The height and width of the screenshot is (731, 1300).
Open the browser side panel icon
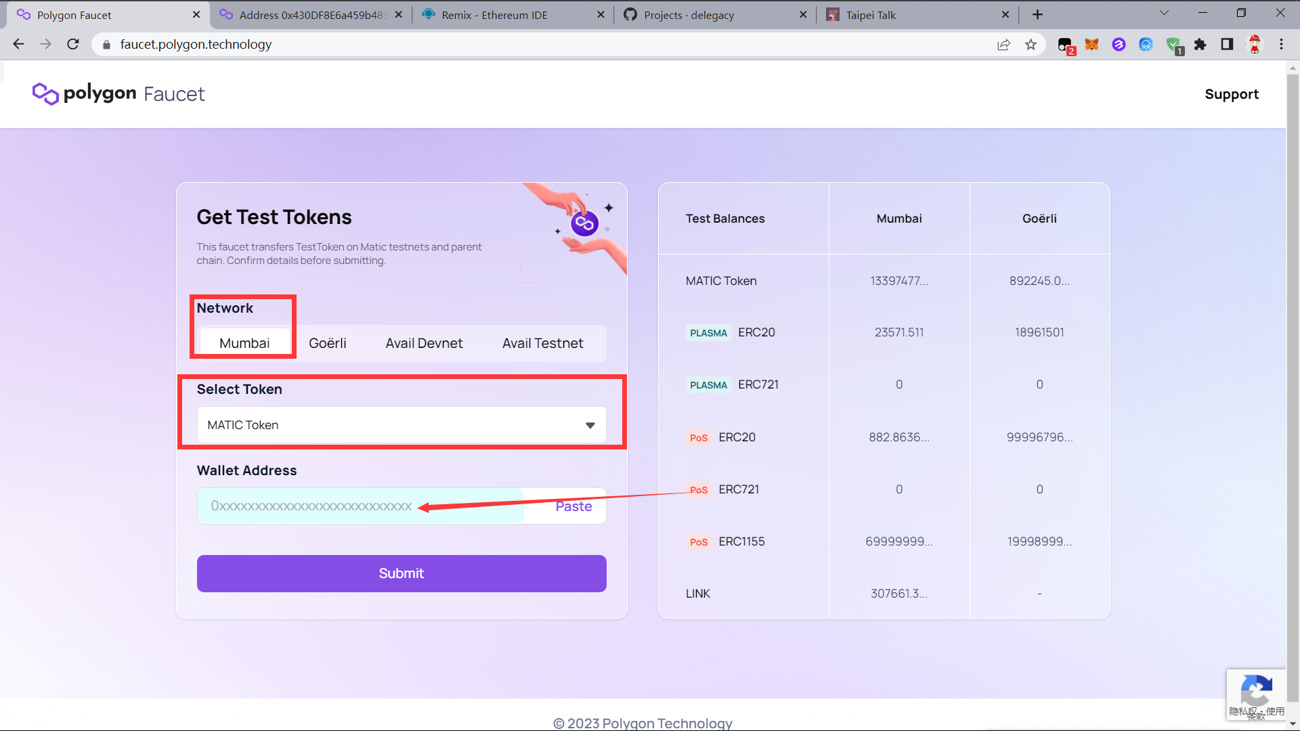coord(1227,45)
